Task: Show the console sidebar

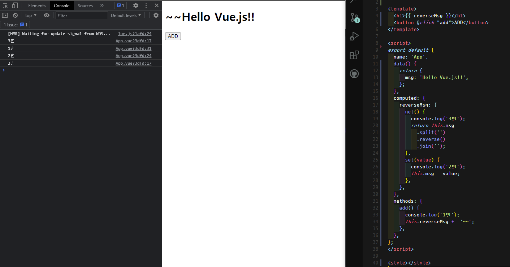Action: pyautogui.click(x=5, y=15)
